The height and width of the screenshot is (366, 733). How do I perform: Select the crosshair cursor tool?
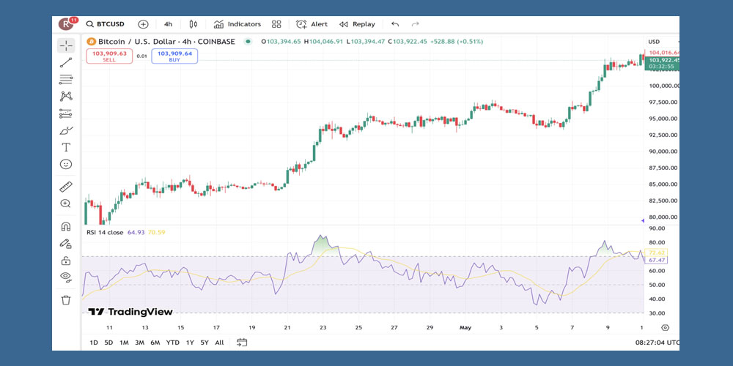coord(66,45)
